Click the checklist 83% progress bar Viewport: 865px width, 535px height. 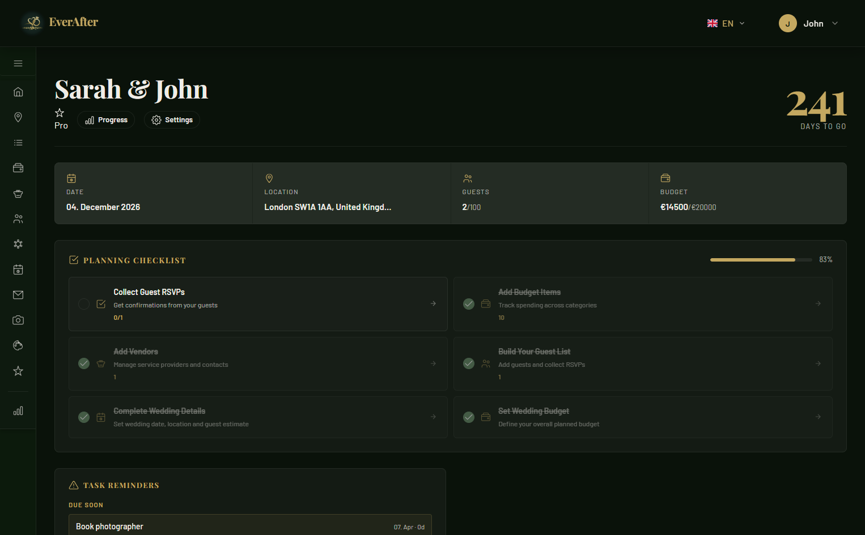(760, 260)
